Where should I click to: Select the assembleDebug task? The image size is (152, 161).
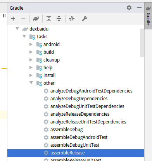click(x=66, y=130)
